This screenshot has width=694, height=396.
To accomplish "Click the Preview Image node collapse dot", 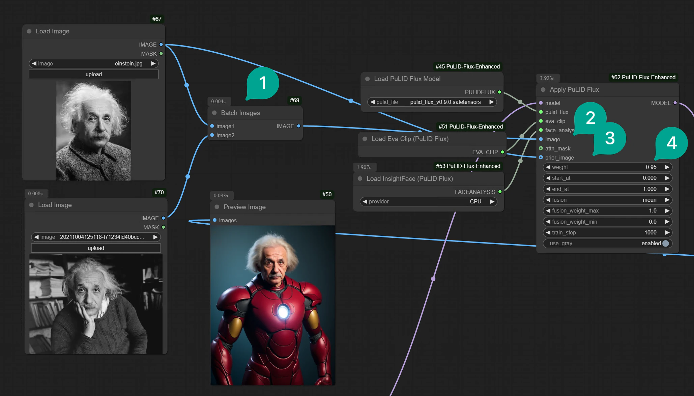I will coord(217,207).
